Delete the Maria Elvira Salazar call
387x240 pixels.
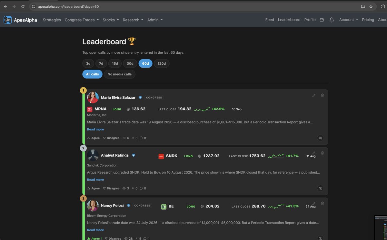(322, 95)
